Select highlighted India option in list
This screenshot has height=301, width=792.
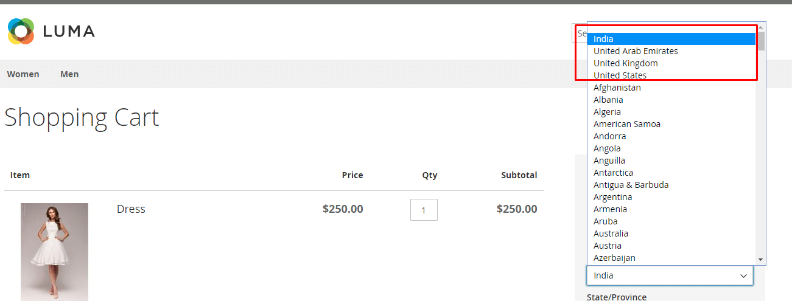pyautogui.click(x=605, y=39)
